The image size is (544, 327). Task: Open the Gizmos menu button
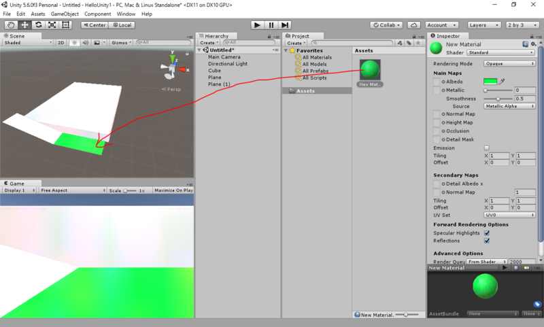(121, 43)
